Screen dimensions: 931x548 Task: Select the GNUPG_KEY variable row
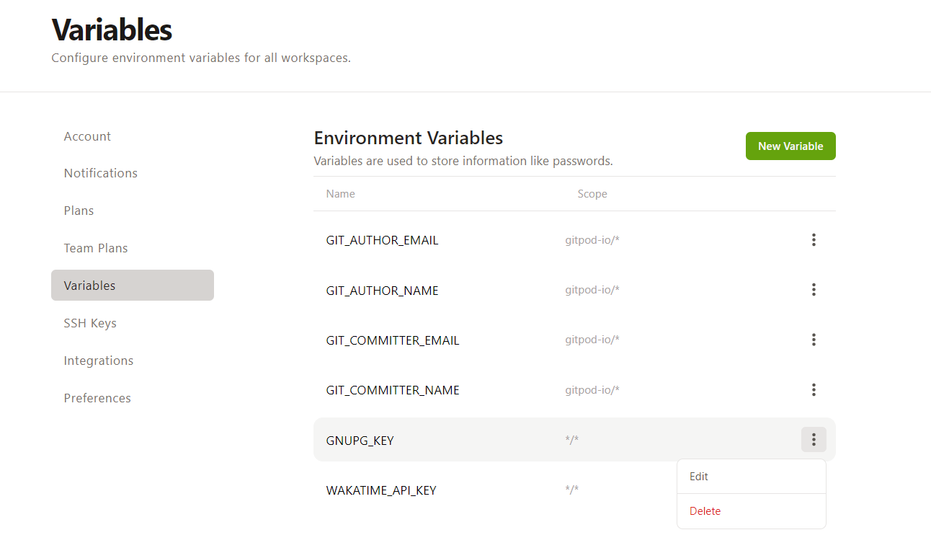pyautogui.click(x=504, y=439)
